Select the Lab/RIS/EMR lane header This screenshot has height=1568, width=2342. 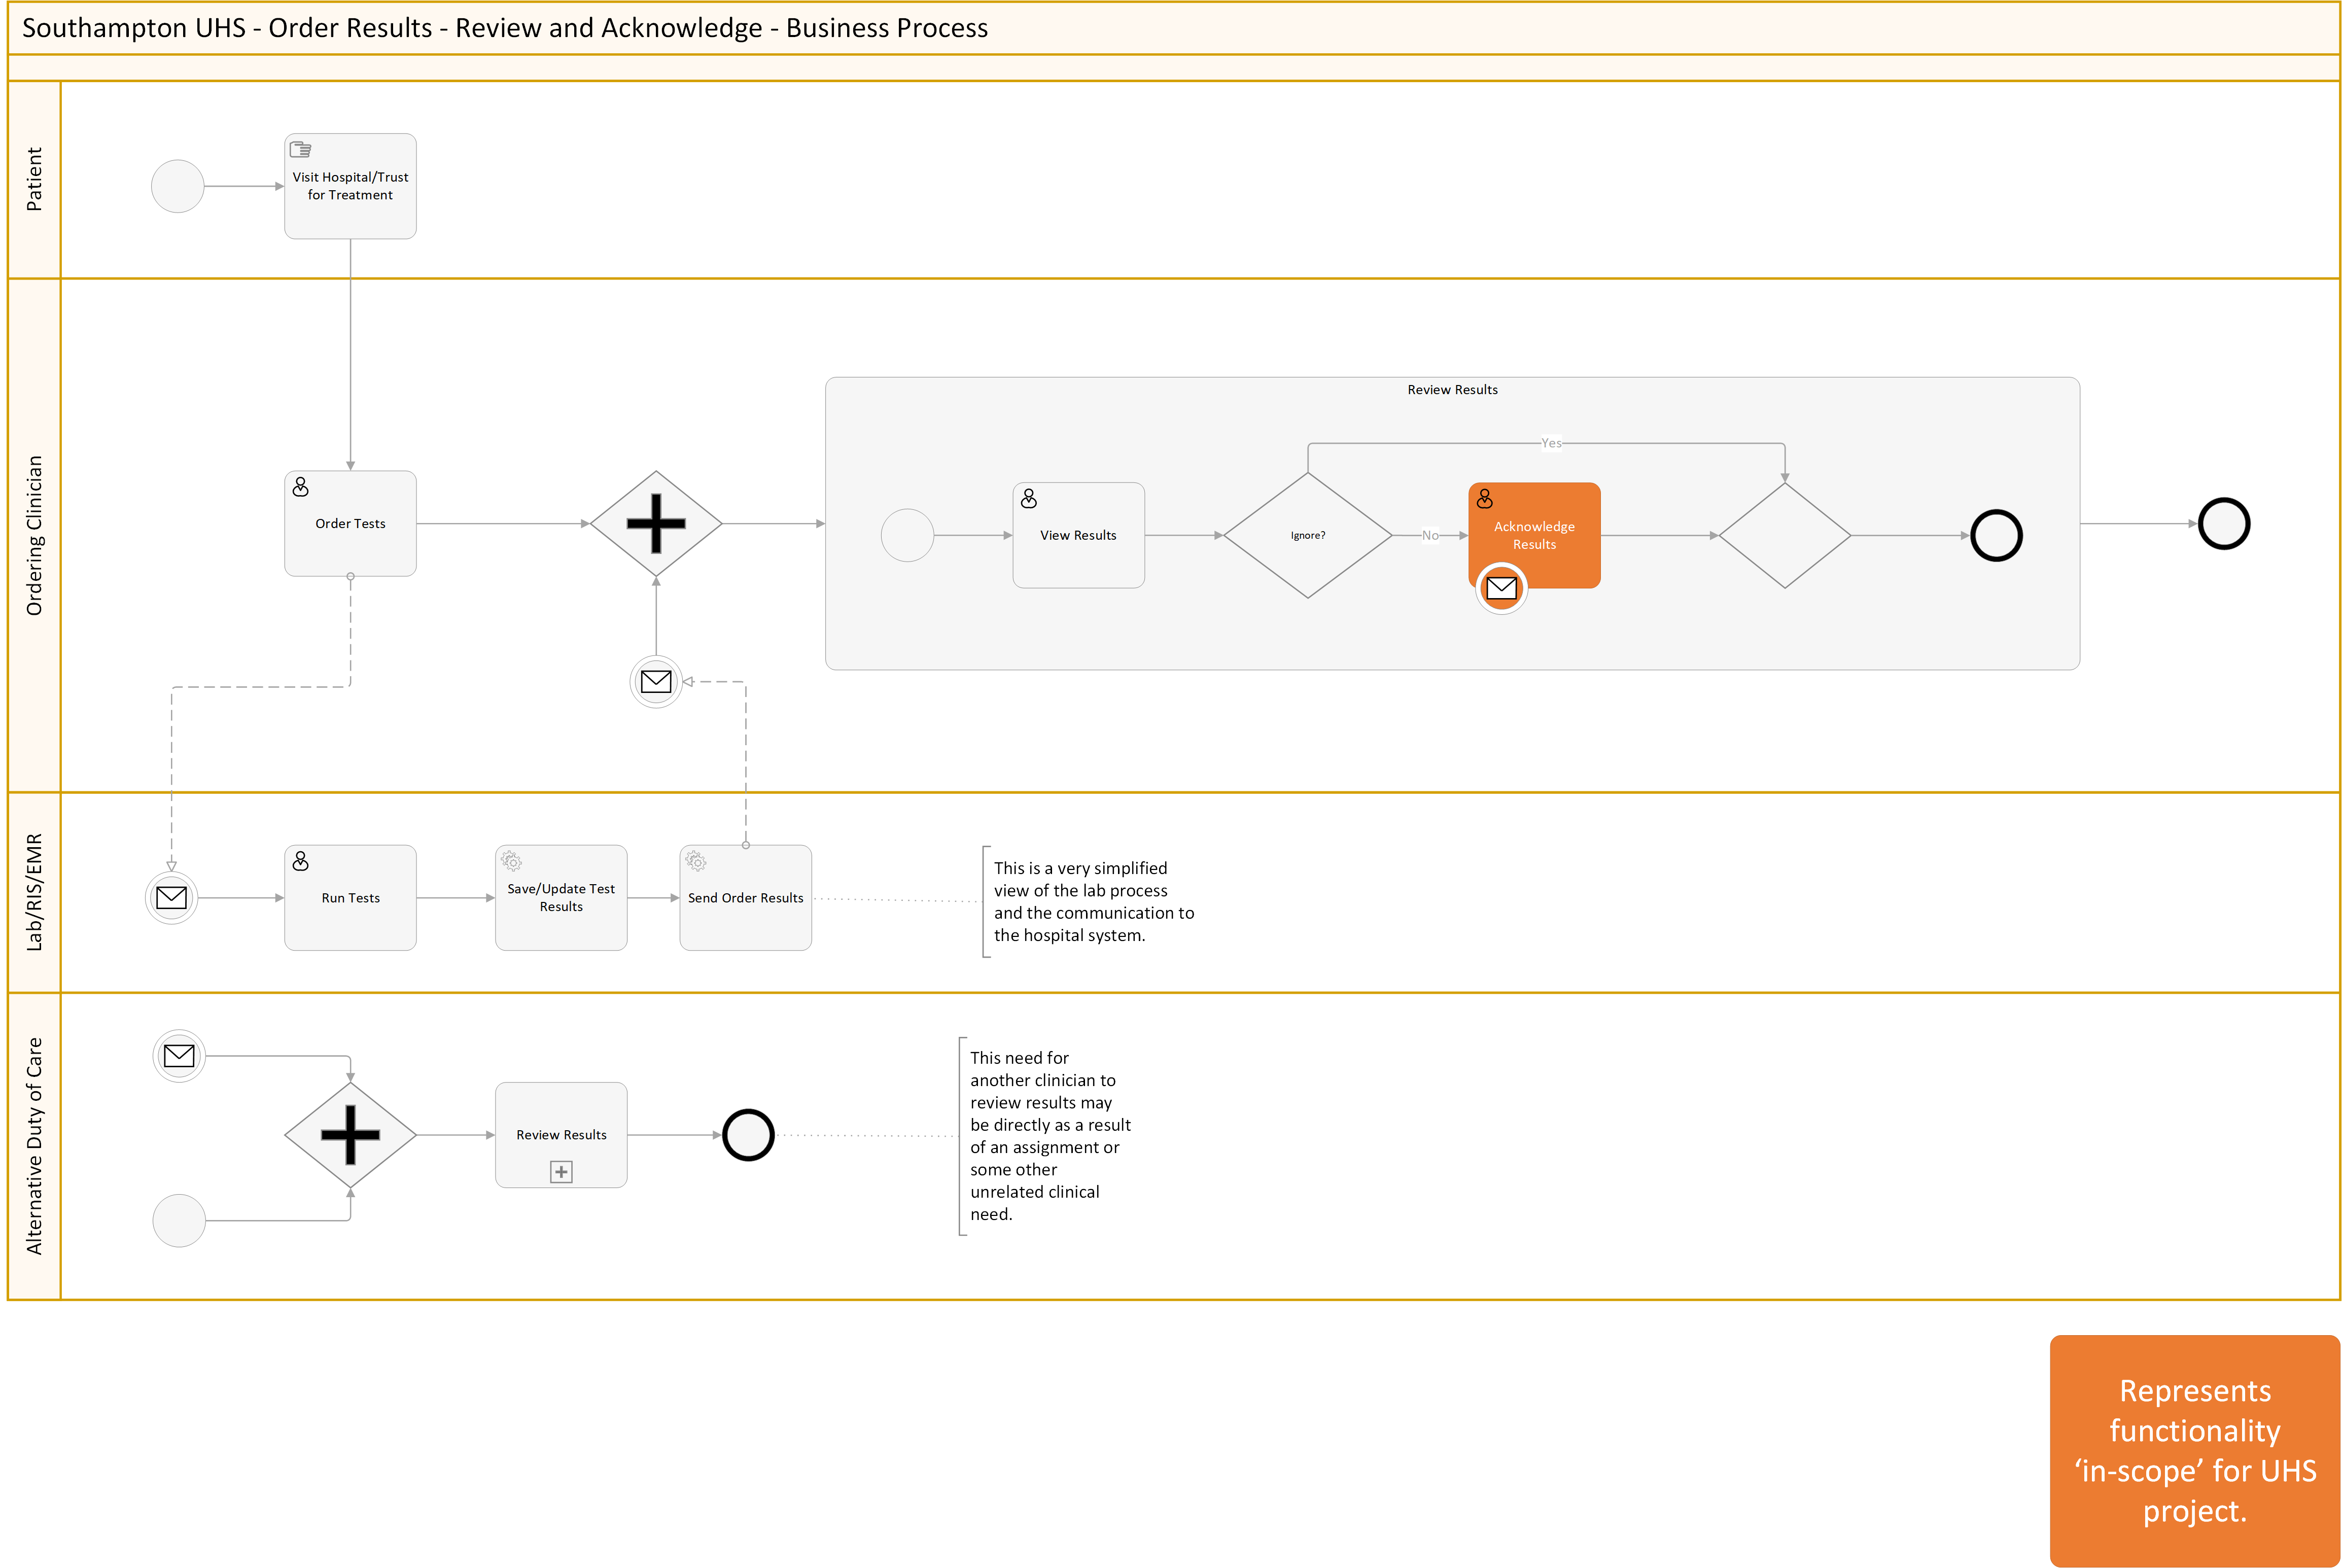pos(34,892)
